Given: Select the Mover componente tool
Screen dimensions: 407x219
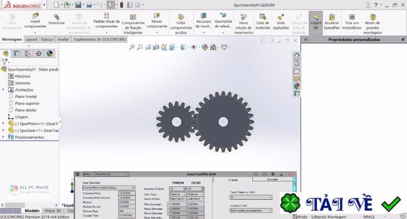Looking at the screenshot, I should coord(157,21).
